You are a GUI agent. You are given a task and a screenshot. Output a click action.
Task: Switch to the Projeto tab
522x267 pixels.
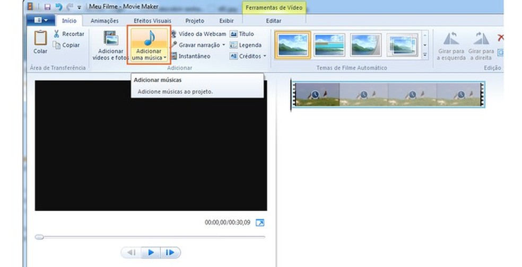[195, 21]
